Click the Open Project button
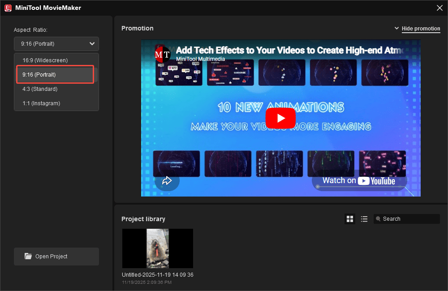The image size is (448, 291). pyautogui.click(x=56, y=256)
